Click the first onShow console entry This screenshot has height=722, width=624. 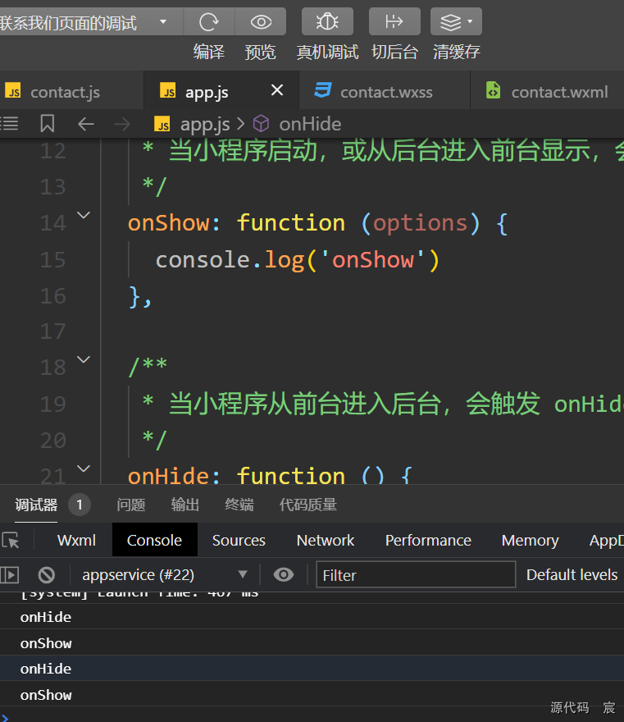click(x=312, y=642)
